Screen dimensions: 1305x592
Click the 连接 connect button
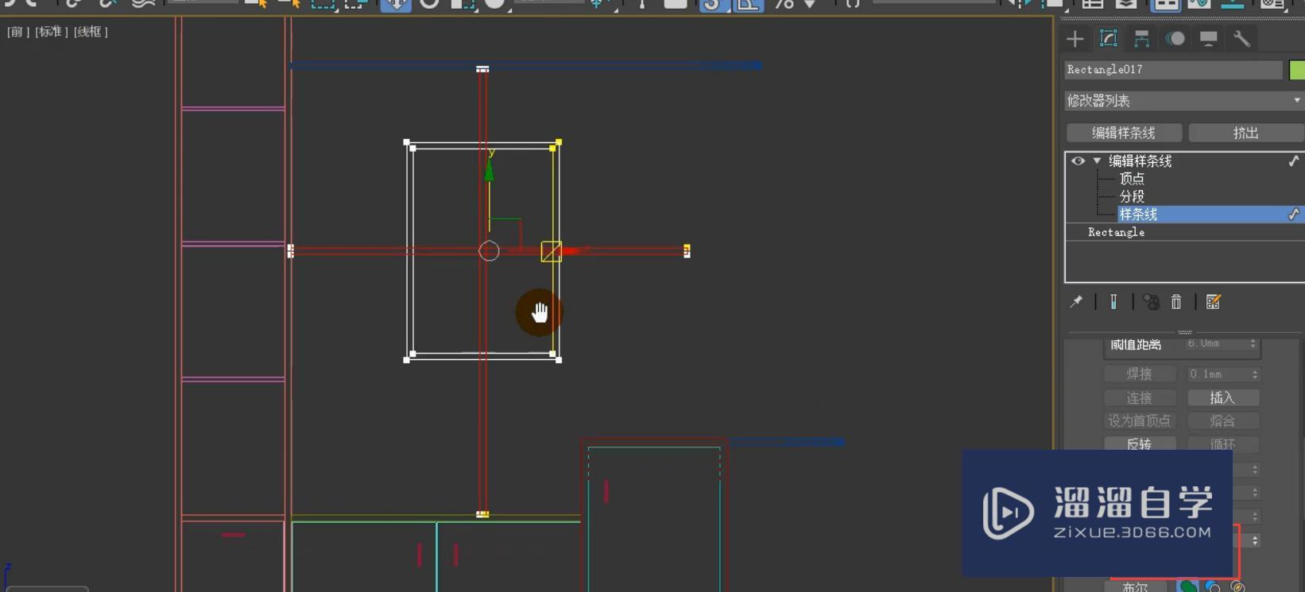[1139, 397]
